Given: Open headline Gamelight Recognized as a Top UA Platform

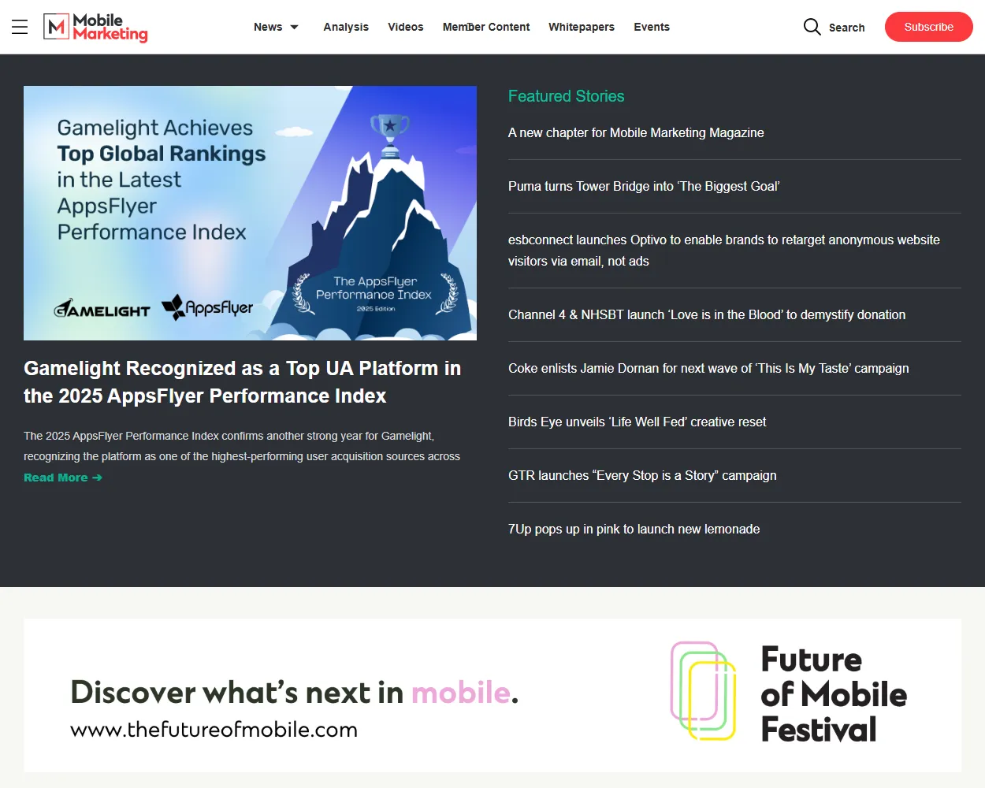Looking at the screenshot, I should click(x=243, y=382).
